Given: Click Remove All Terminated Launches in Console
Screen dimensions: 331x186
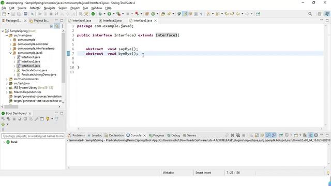Looking at the screenshot, I should [238, 135].
